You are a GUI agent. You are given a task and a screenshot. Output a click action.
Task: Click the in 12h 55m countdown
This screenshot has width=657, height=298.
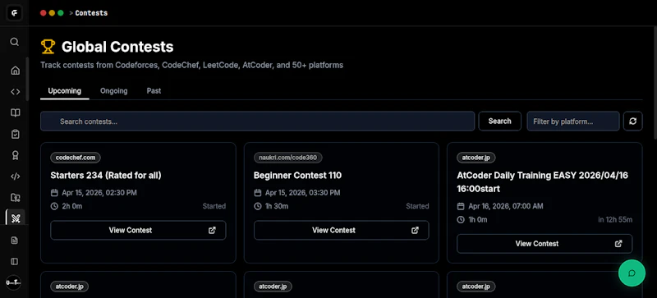[615, 220]
